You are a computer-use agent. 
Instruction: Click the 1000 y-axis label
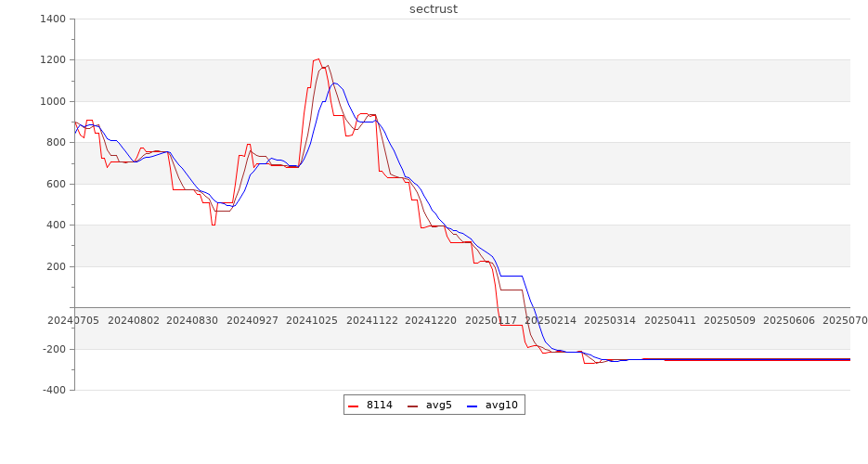coord(53,101)
